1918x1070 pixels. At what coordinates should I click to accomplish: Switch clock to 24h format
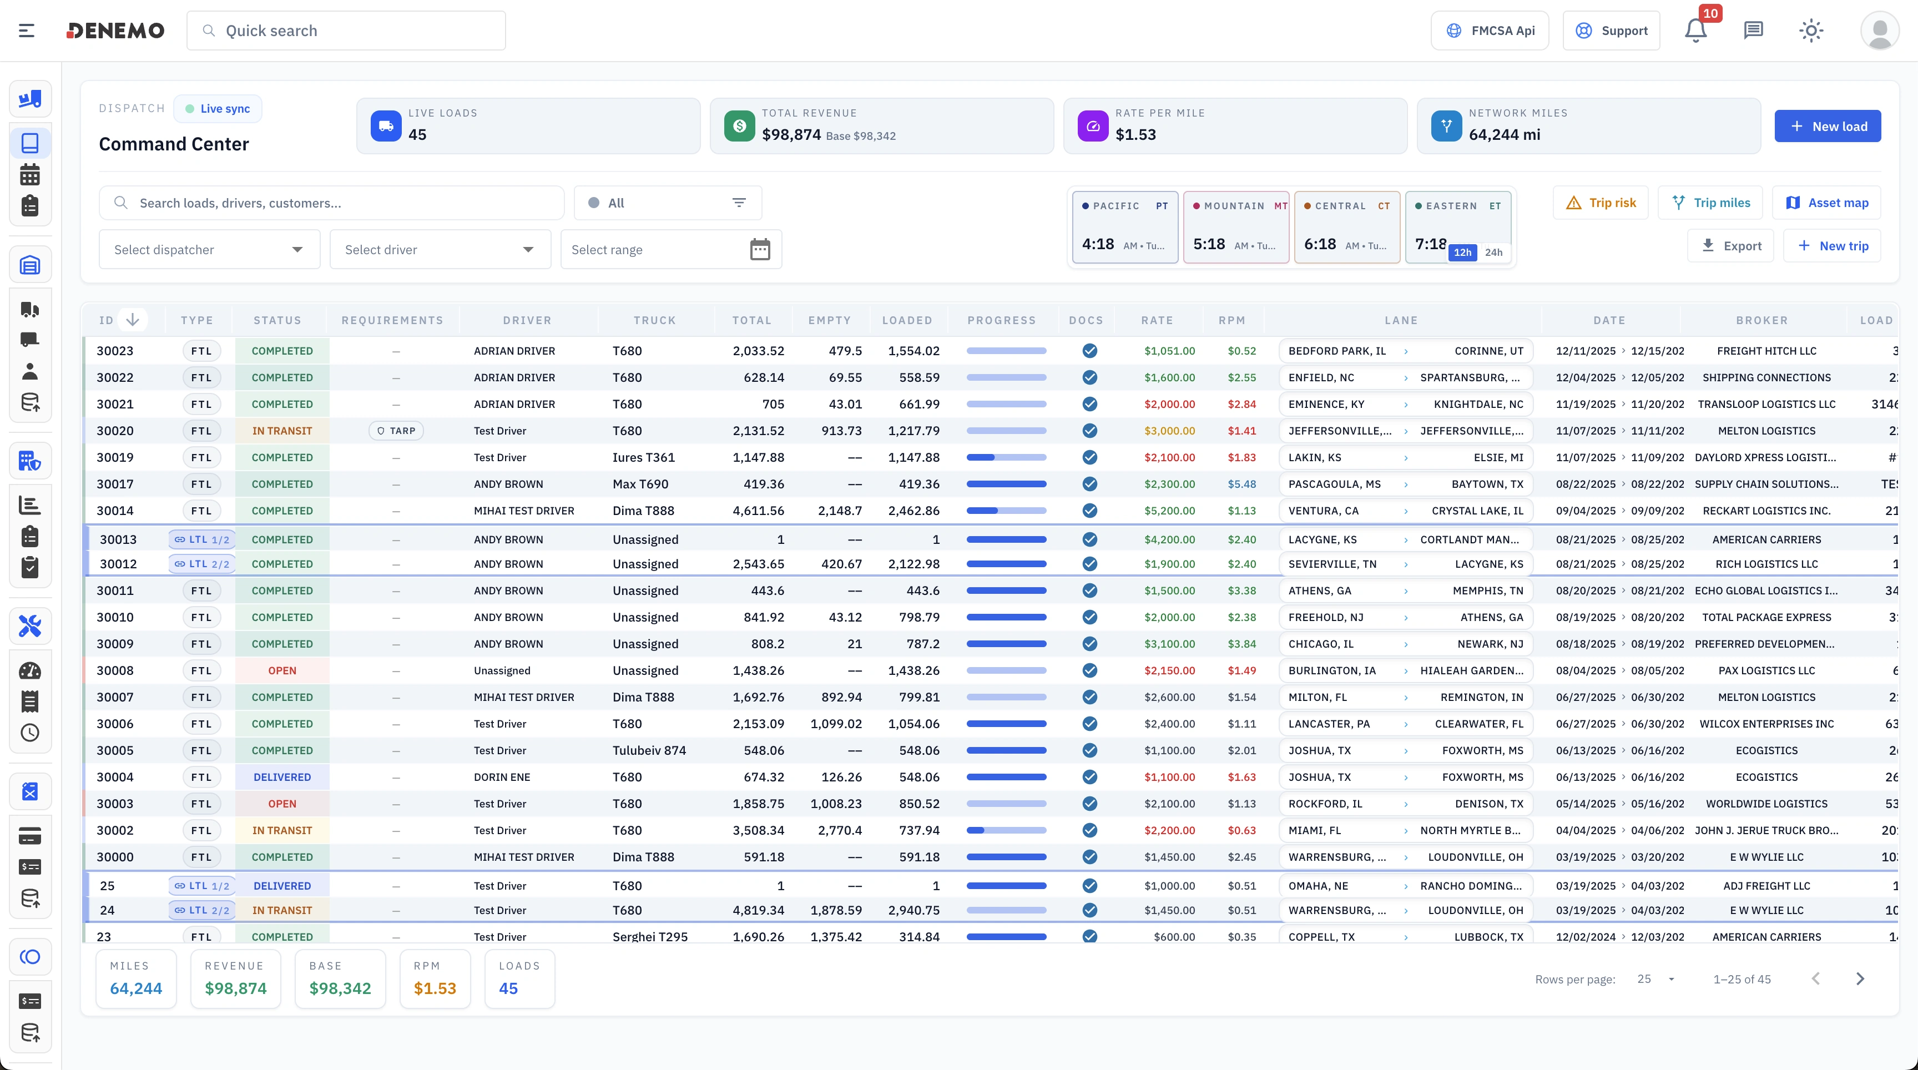pos(1493,253)
